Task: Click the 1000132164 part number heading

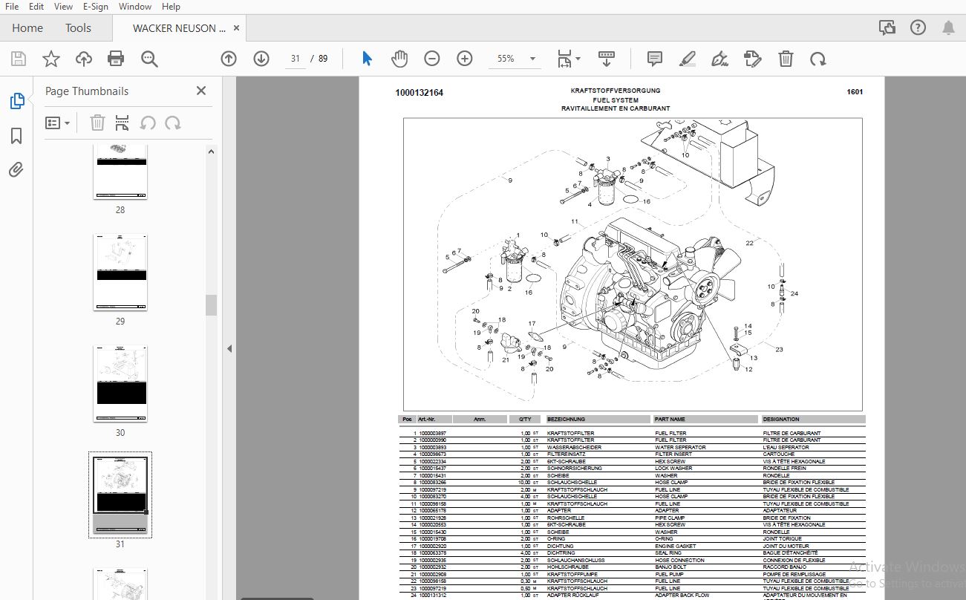Action: coord(420,93)
